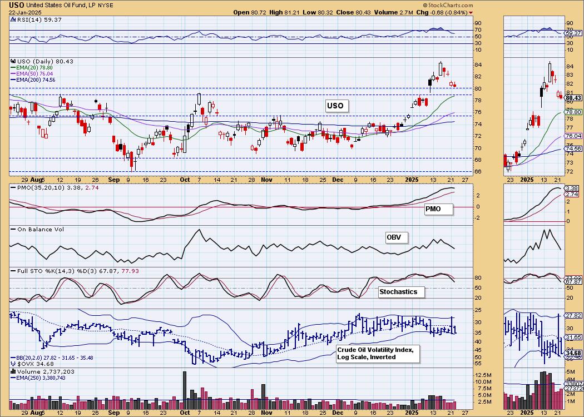Click the 31.65 Bollinger tag in zoom panel
The height and width of the screenshot is (417, 584).
click(x=573, y=337)
